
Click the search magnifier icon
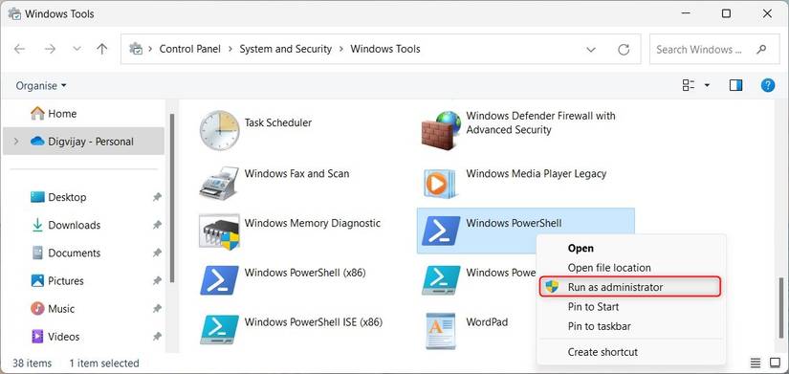[761, 49]
